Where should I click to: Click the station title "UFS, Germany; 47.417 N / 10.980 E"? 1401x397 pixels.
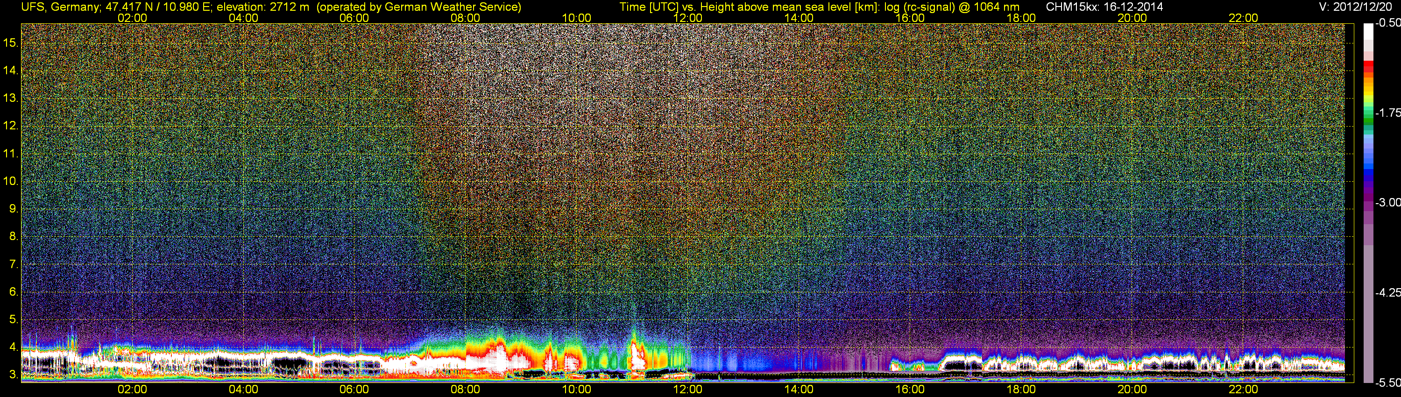pyautogui.click(x=116, y=7)
